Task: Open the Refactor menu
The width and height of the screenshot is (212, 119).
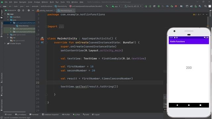Action: click(45, 2)
